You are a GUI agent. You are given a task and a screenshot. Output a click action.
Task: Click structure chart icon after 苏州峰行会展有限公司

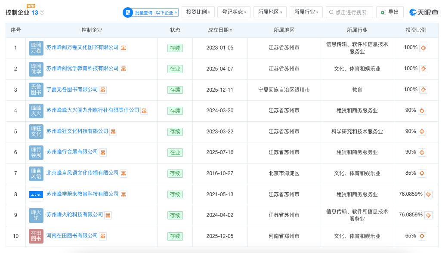click(x=103, y=152)
